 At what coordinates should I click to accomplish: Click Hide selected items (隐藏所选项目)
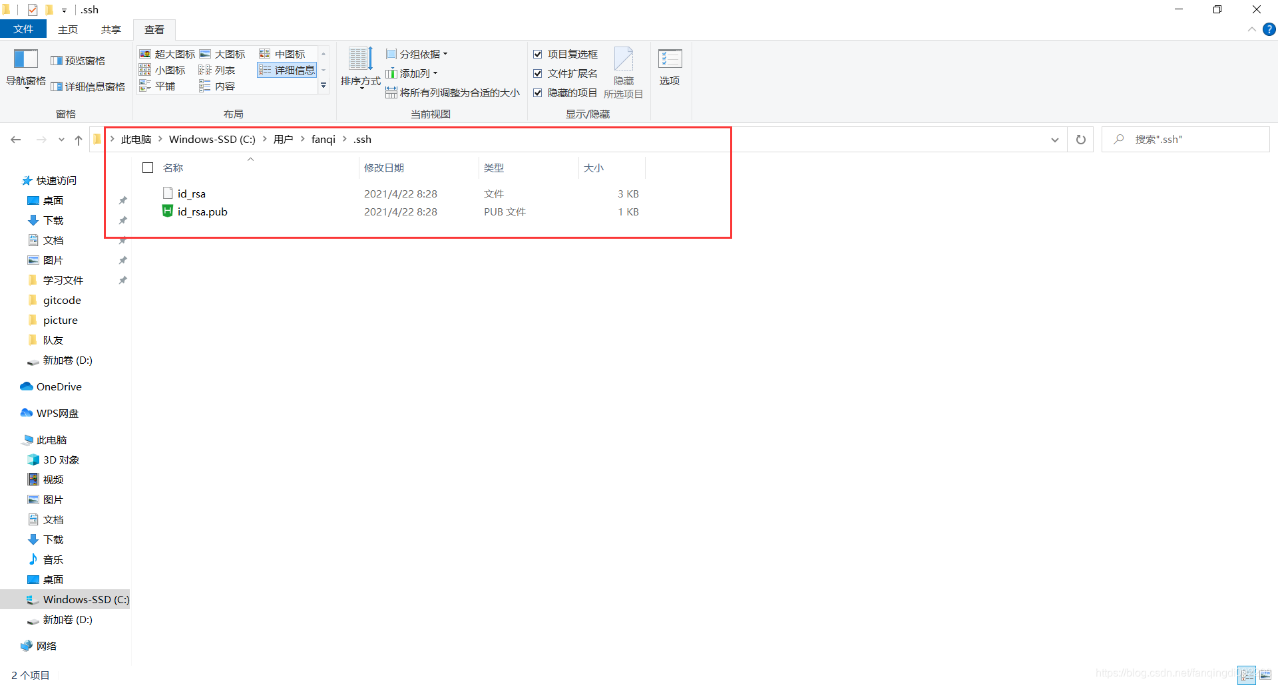tap(623, 73)
